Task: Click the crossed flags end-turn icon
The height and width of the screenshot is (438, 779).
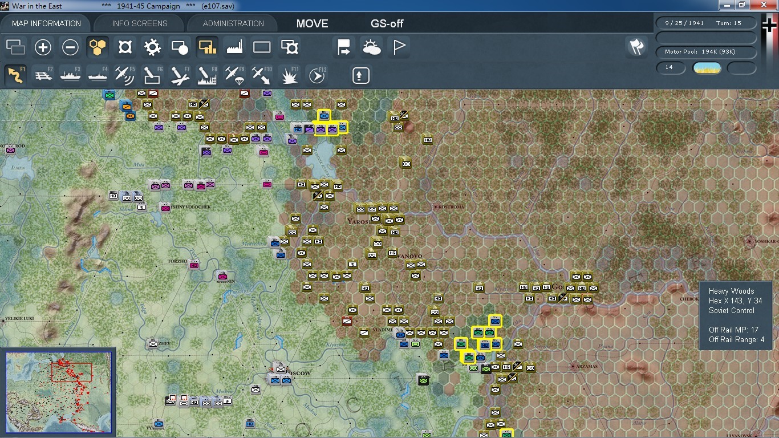Action: pyautogui.click(x=636, y=47)
